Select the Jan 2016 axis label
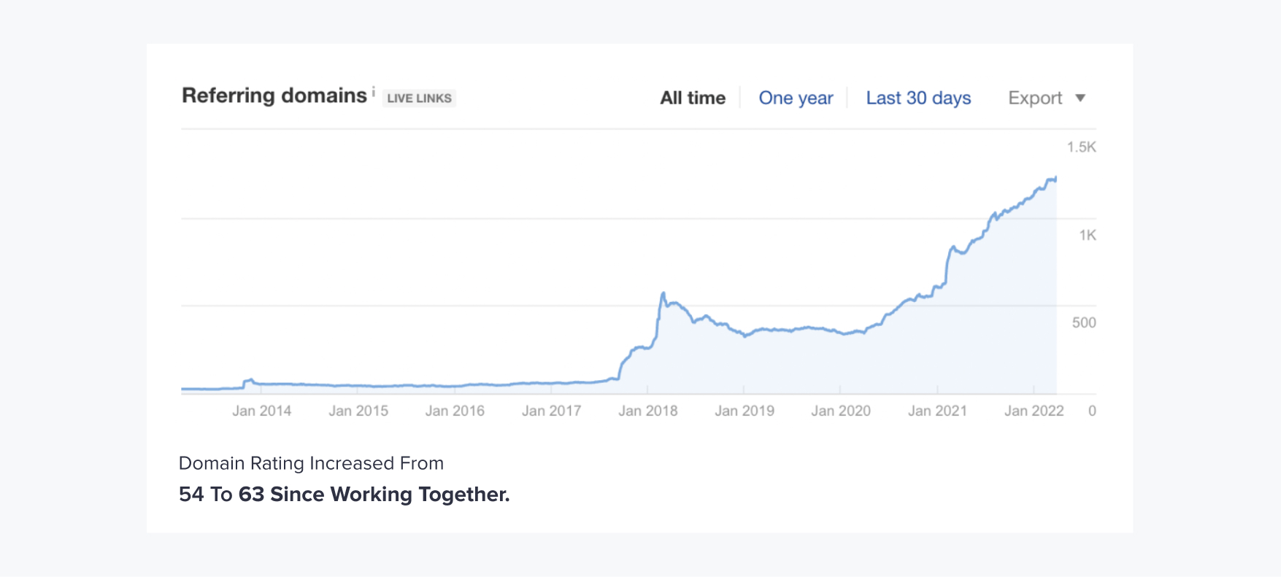Image resolution: width=1281 pixels, height=577 pixels. [455, 411]
